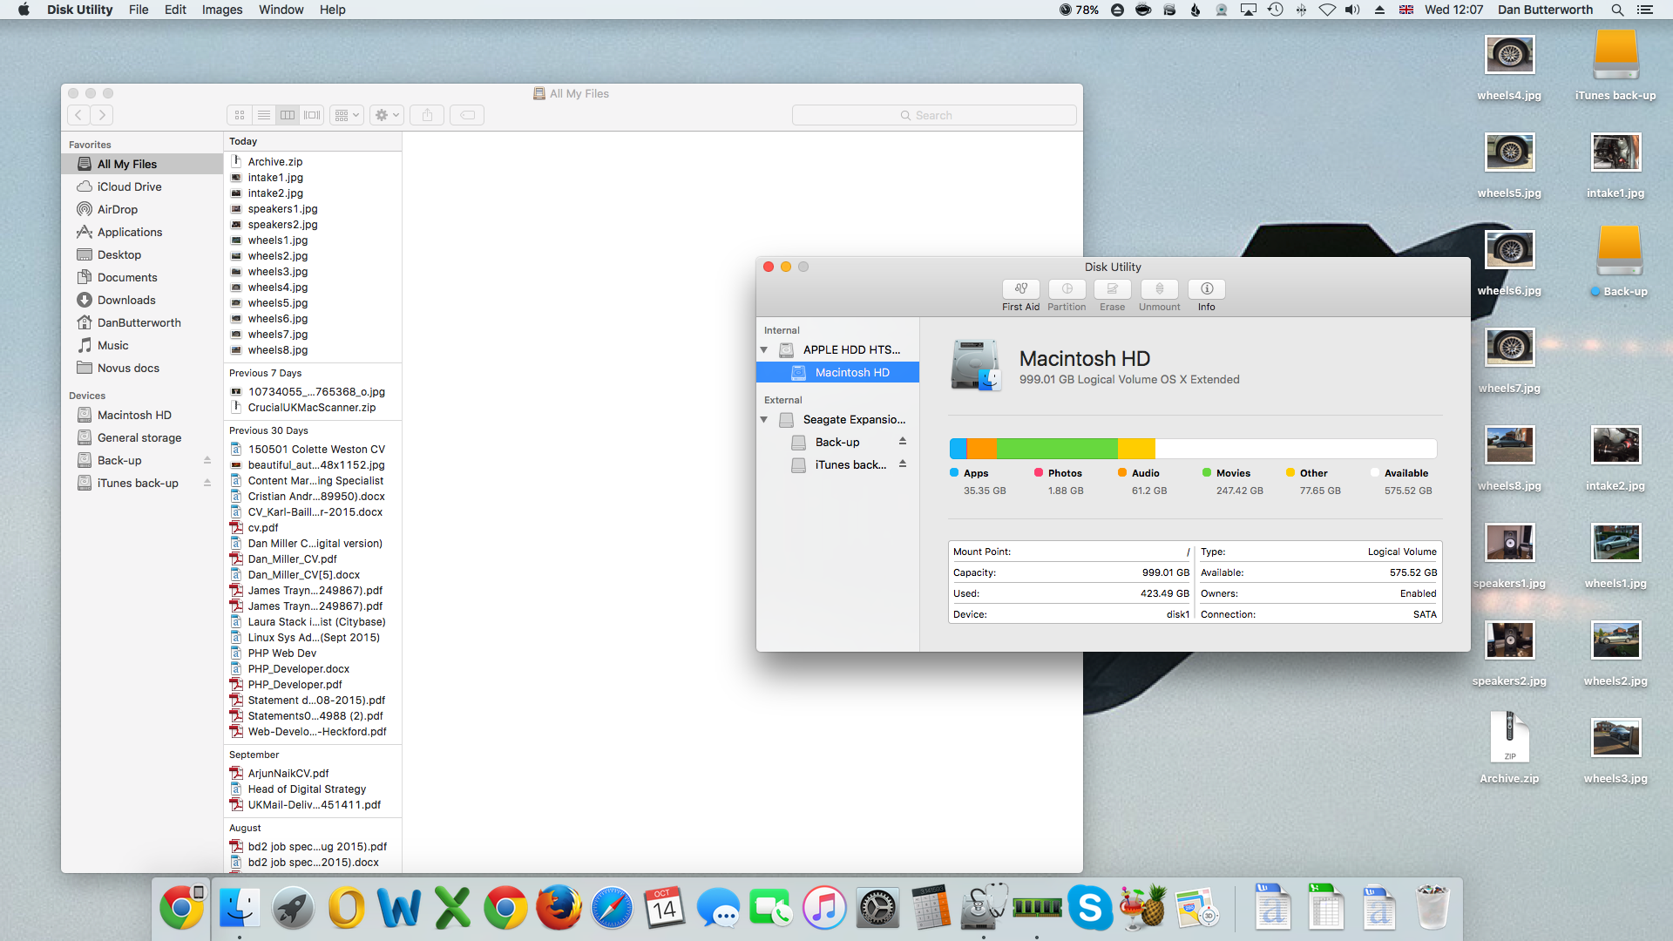1673x941 pixels.
Task: Switch Finder to Cover Flow view
Action: [312, 115]
